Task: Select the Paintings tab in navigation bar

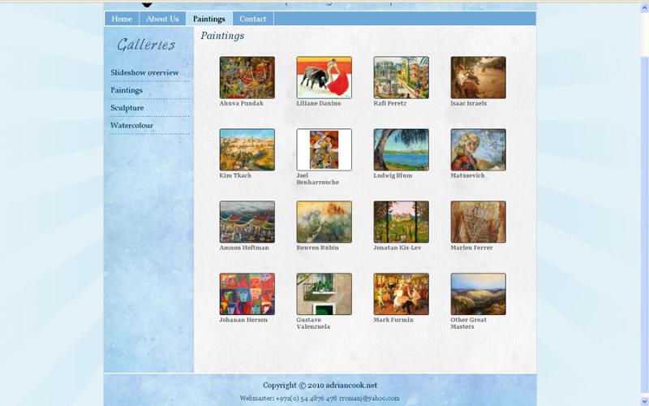Action: [209, 19]
